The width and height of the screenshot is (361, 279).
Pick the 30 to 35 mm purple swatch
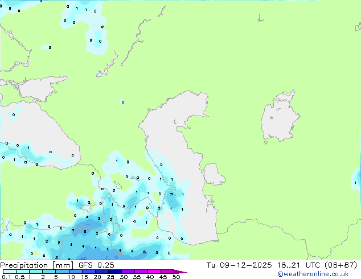(x=128, y=272)
